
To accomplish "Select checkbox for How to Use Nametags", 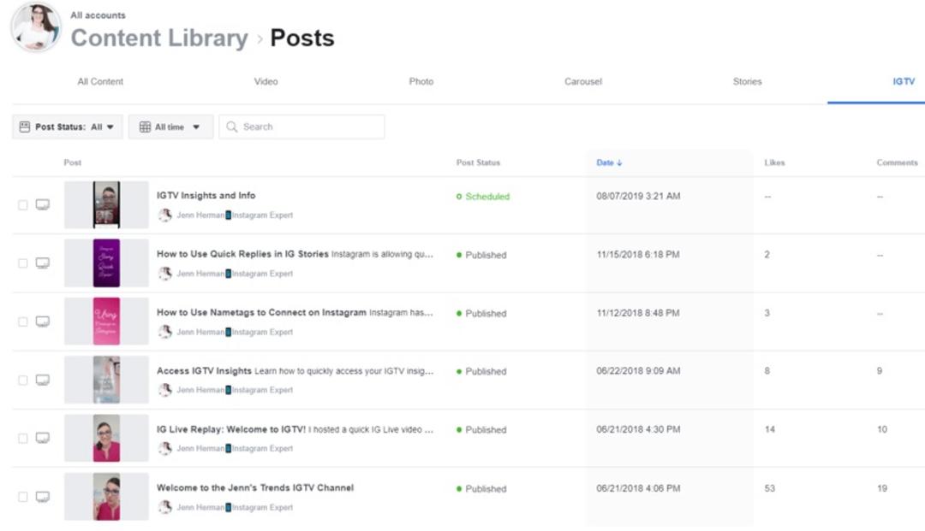I will 23,322.
